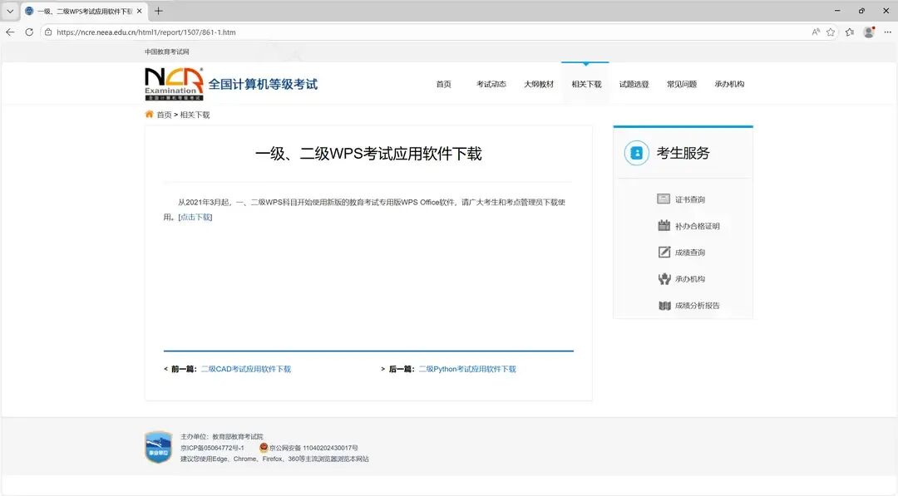The image size is (898, 496).
Task: Click the 全国计算机等级考试 site title
Action: coord(262,84)
